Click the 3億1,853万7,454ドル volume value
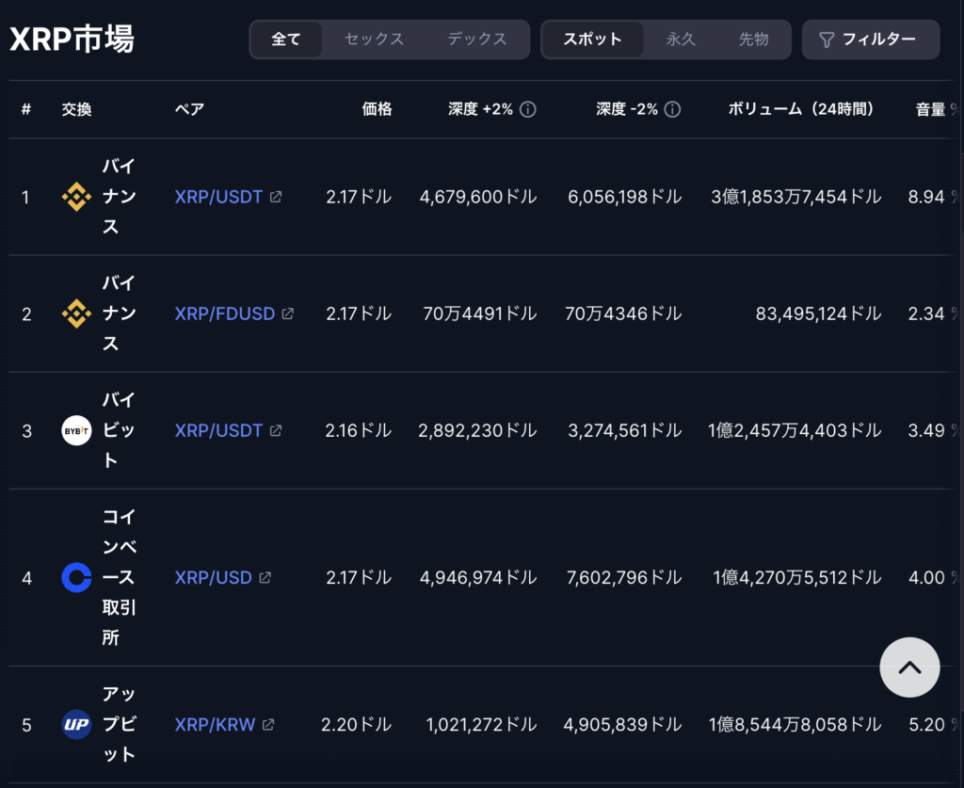 [x=796, y=197]
